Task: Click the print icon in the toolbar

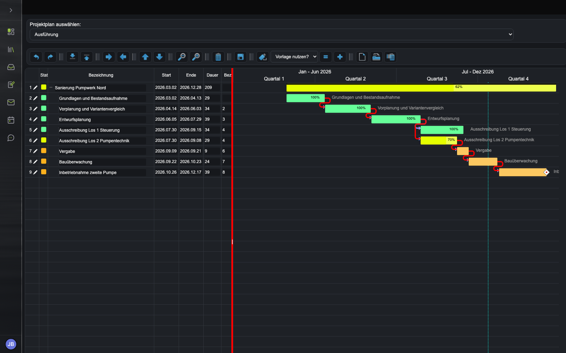Action: (x=376, y=57)
